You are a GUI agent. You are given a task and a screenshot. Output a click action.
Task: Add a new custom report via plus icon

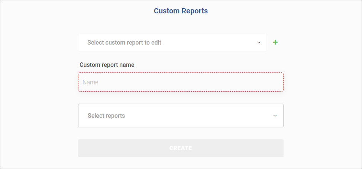[x=275, y=42]
